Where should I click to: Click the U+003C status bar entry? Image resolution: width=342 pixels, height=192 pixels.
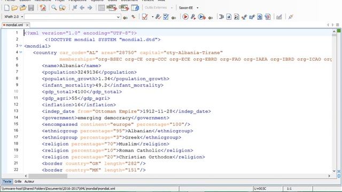260,188
